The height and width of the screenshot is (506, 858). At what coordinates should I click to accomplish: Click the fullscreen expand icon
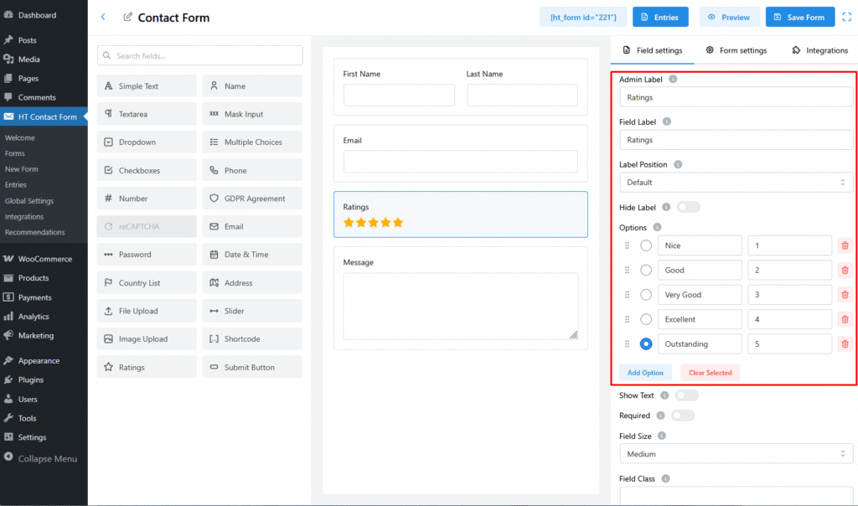[x=846, y=17]
